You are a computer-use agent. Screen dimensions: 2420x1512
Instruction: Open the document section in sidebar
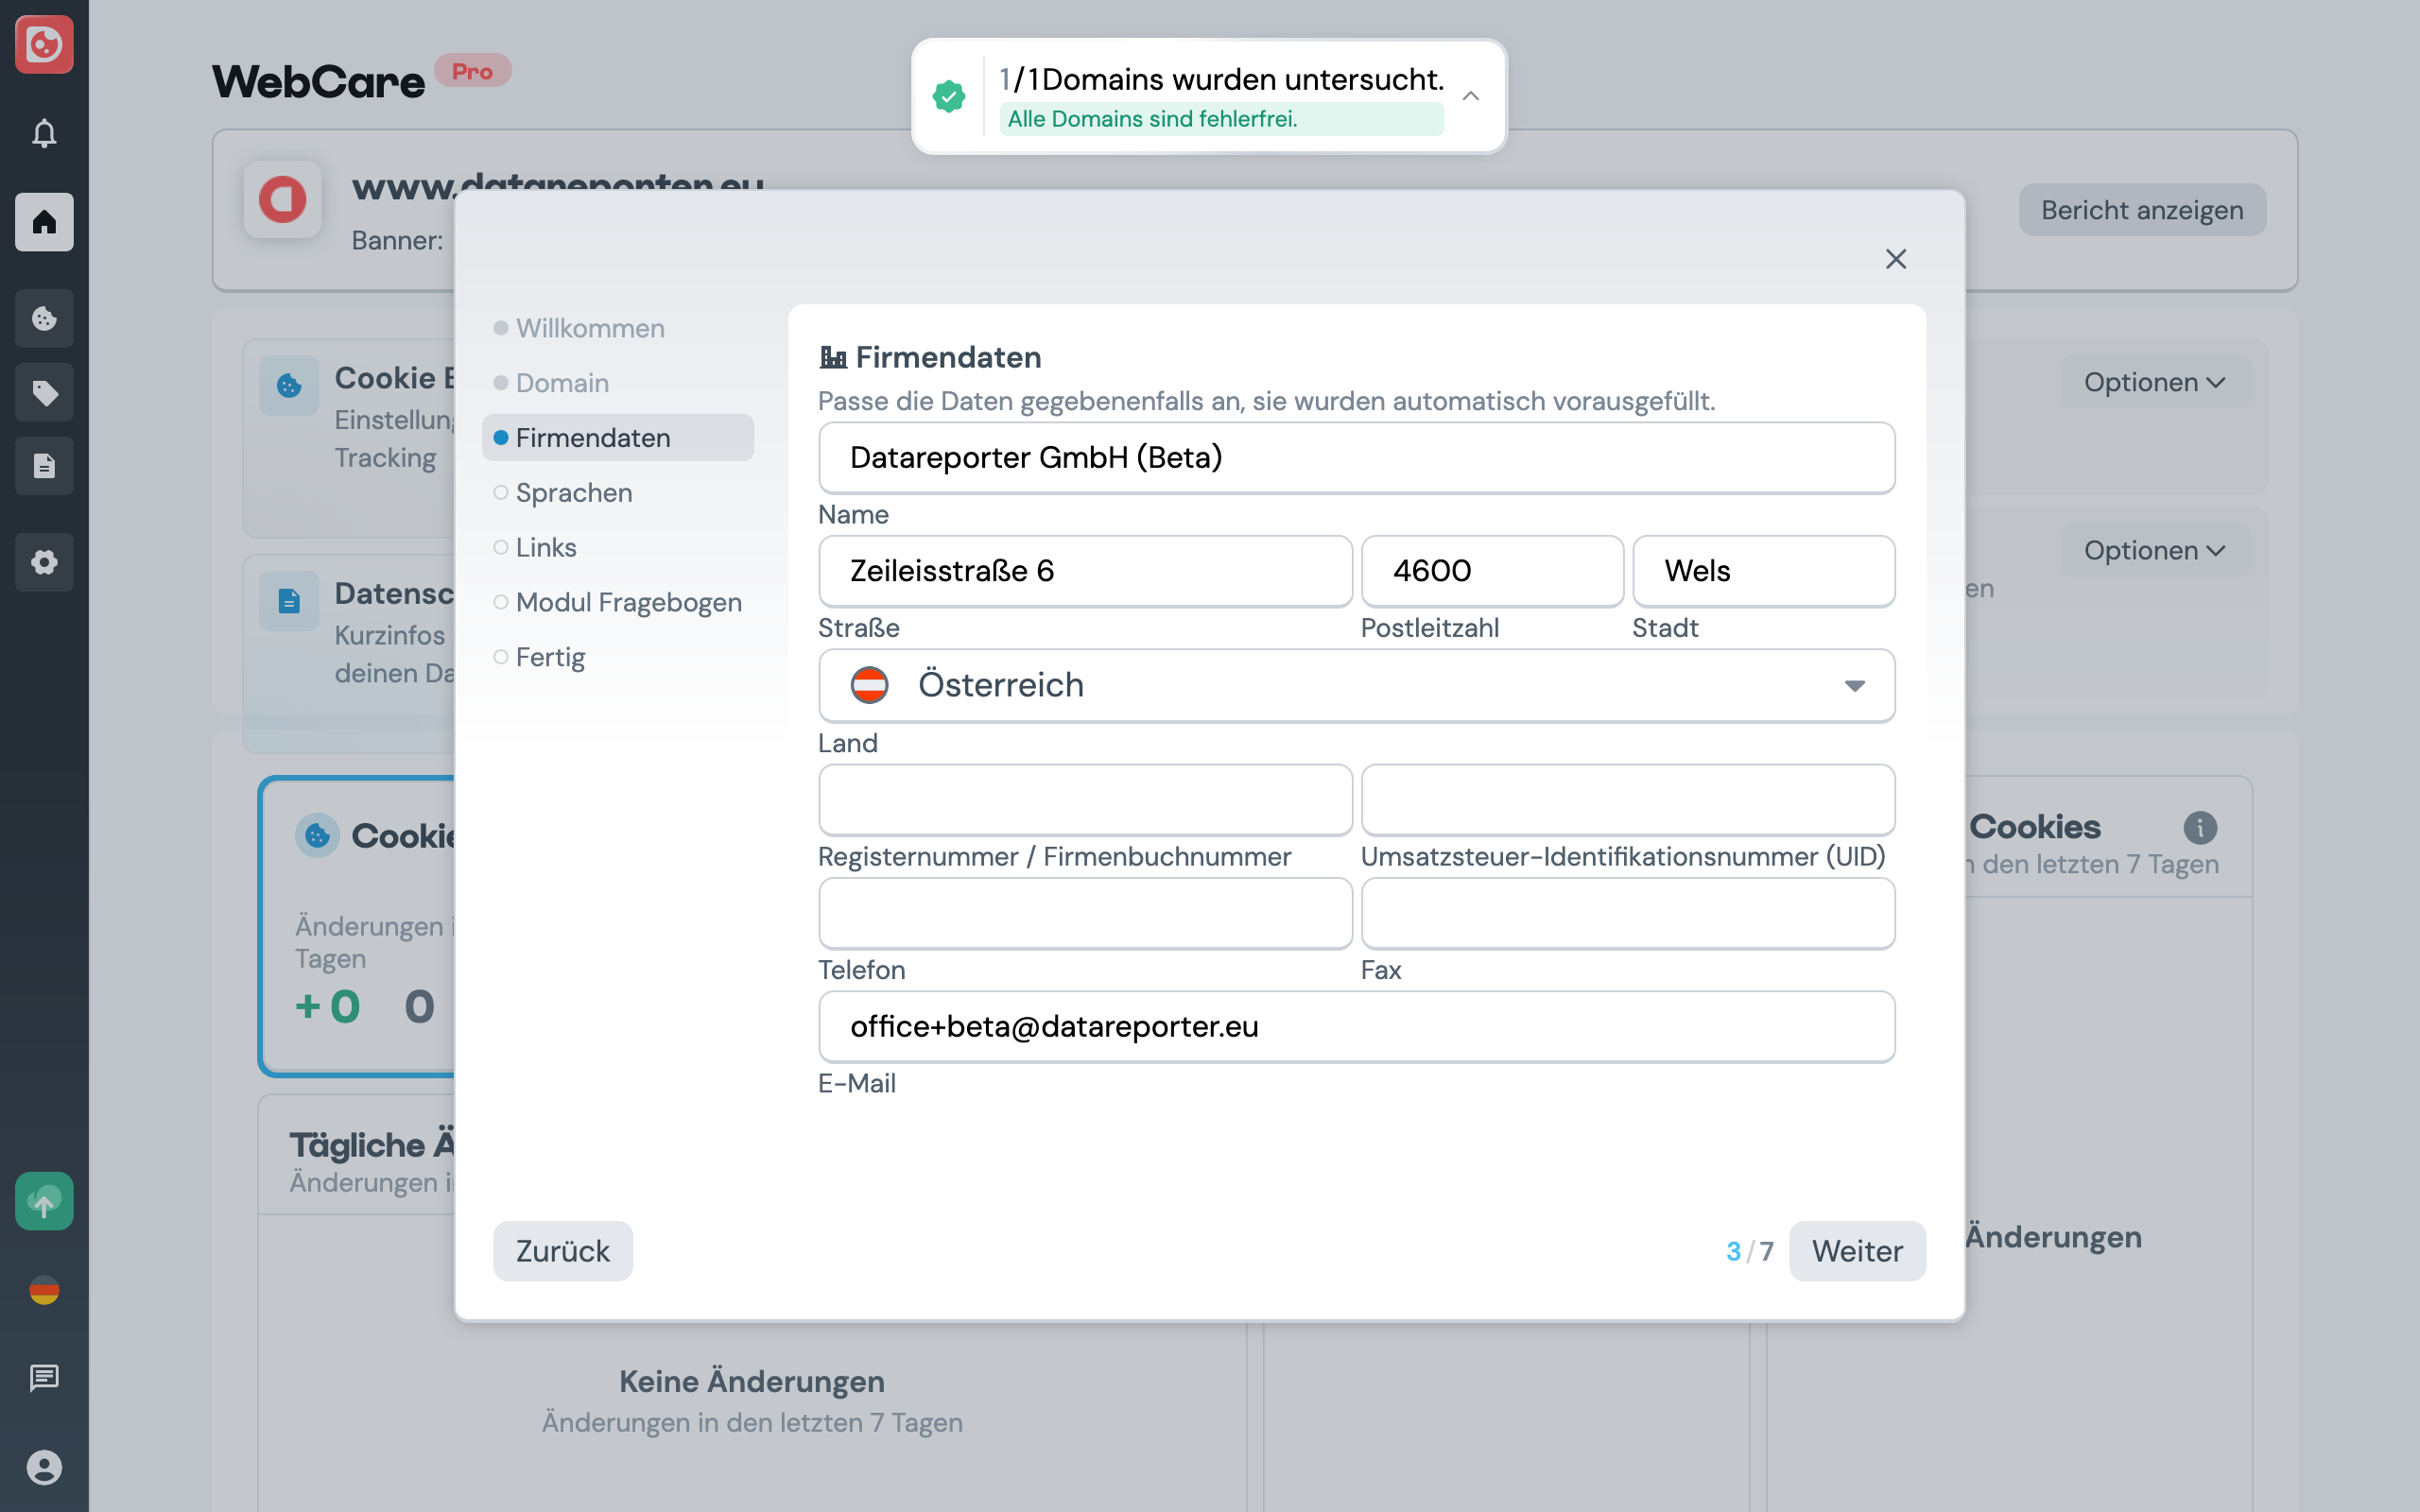[44, 465]
